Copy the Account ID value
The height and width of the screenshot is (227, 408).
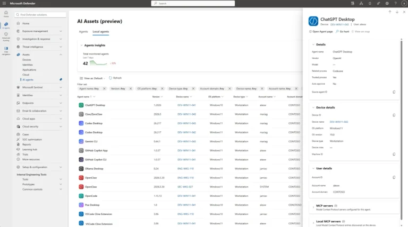tap(394, 177)
